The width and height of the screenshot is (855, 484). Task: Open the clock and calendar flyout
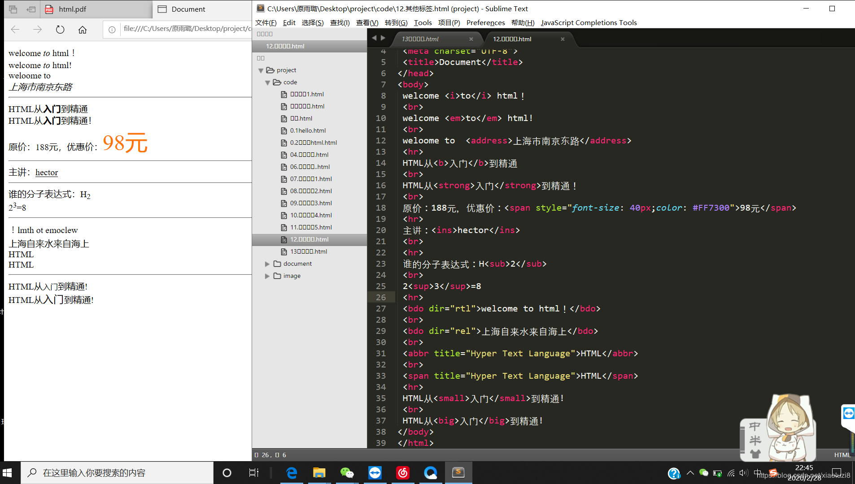click(x=804, y=473)
